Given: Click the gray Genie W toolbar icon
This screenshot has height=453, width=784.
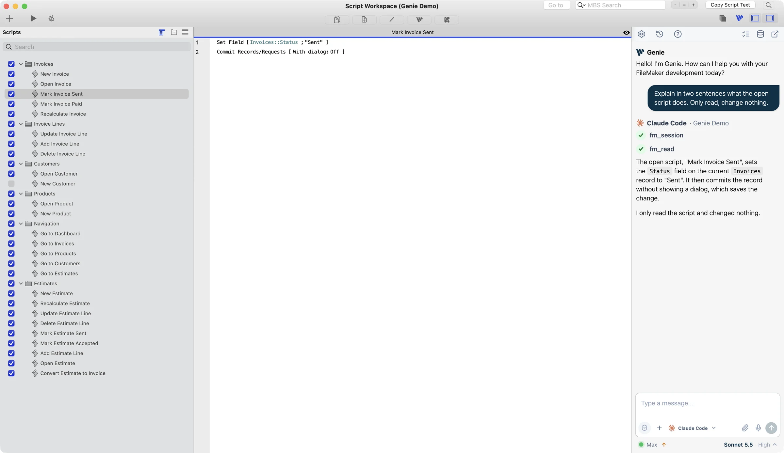Looking at the screenshot, I should tap(419, 20).
